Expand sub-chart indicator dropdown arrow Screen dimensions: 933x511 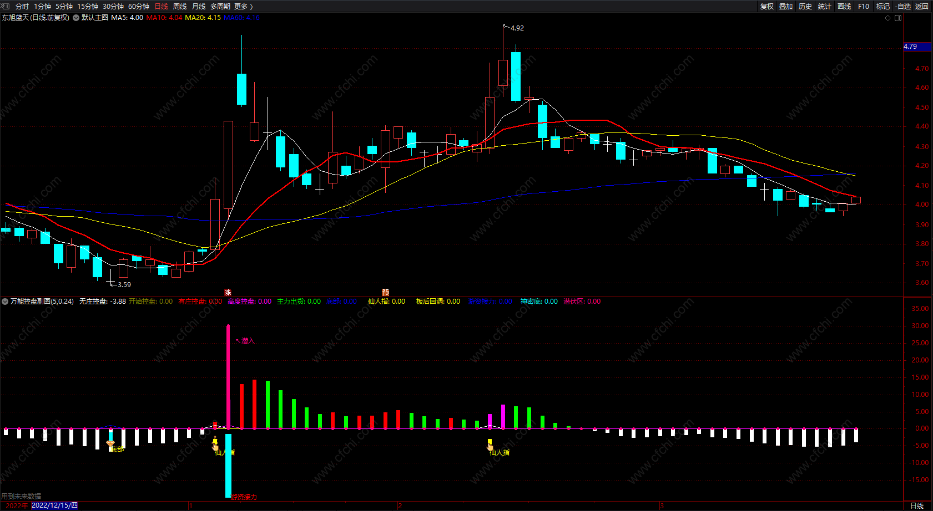5,302
